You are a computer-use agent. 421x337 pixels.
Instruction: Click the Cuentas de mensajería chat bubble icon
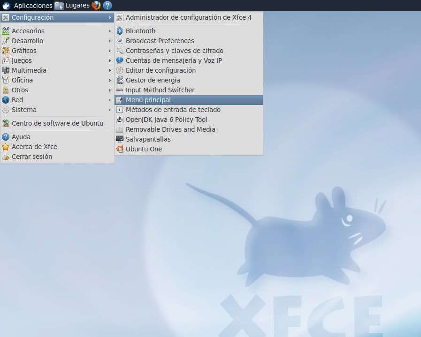120,60
